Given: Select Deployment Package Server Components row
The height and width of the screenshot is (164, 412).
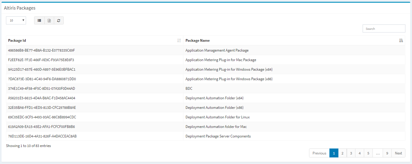Looking at the screenshot, I should 206,136.
